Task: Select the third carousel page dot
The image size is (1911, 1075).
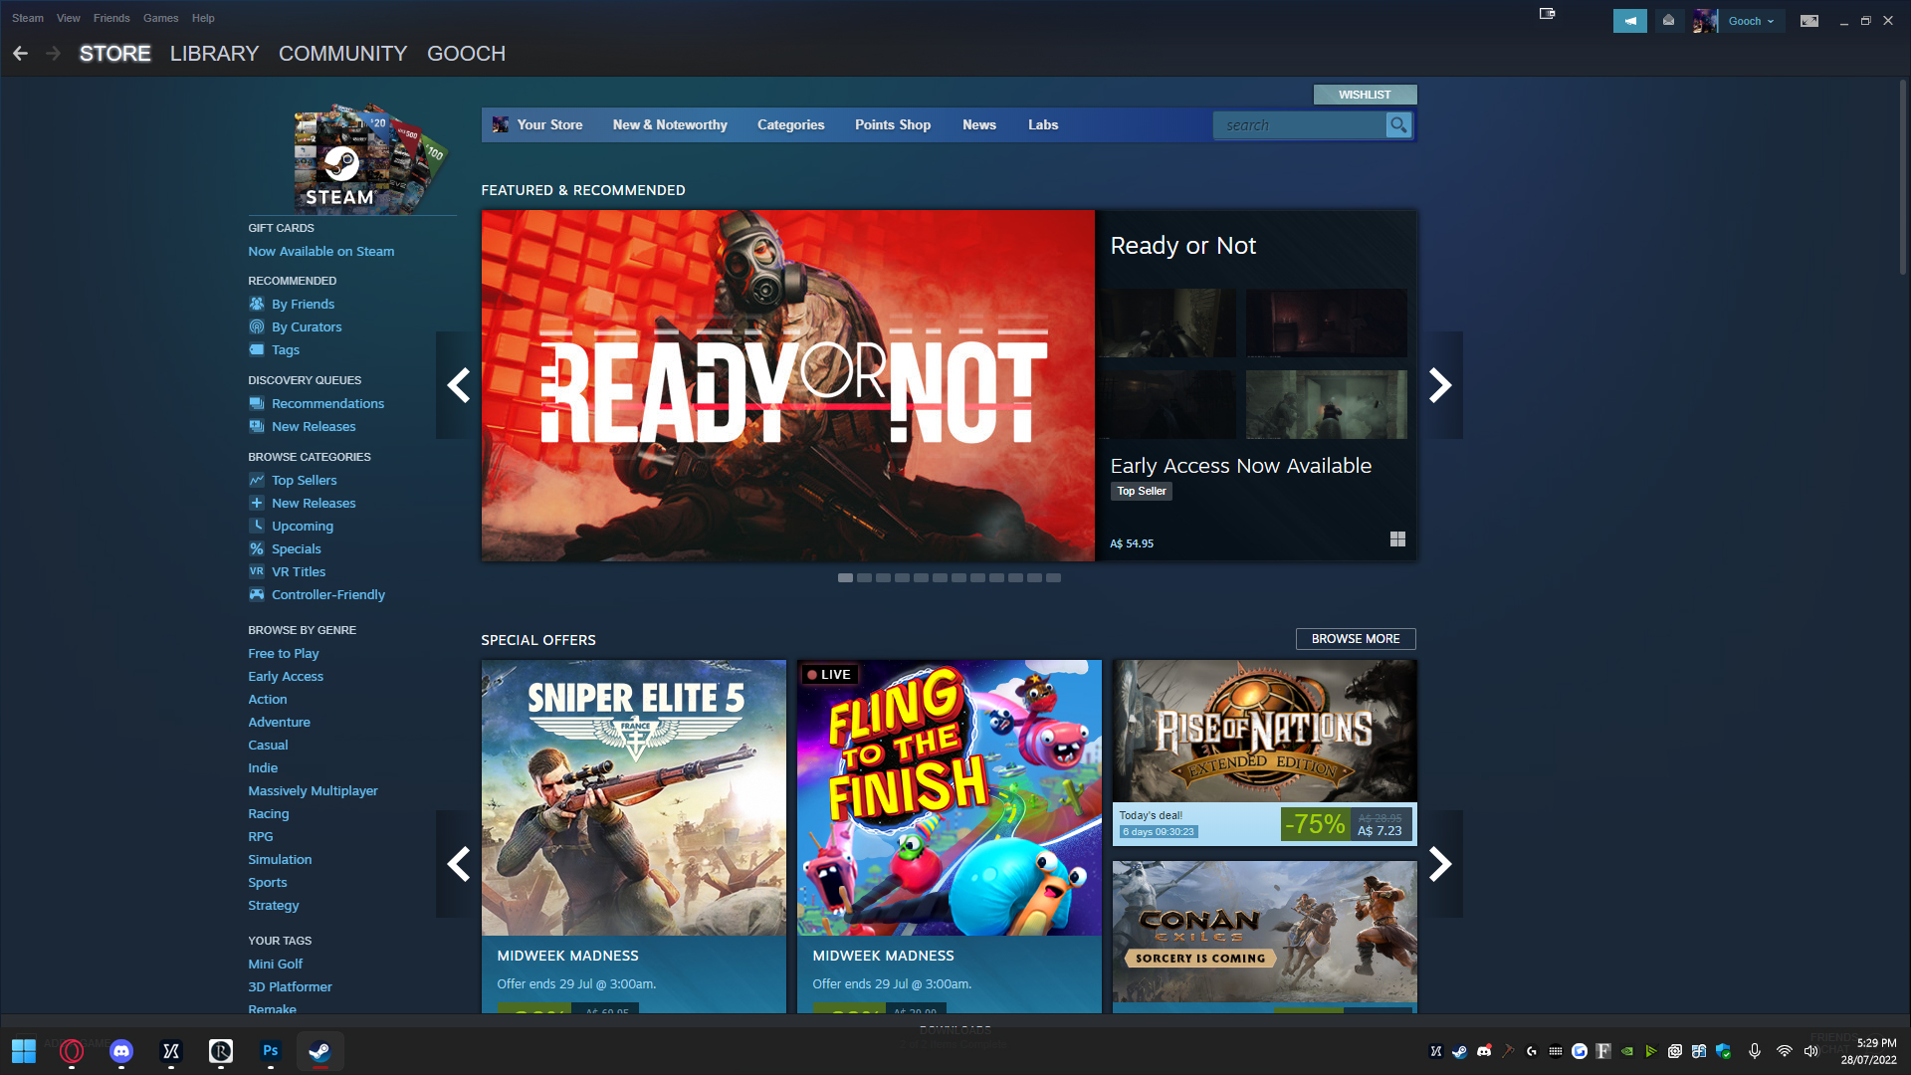Action: [x=883, y=578]
